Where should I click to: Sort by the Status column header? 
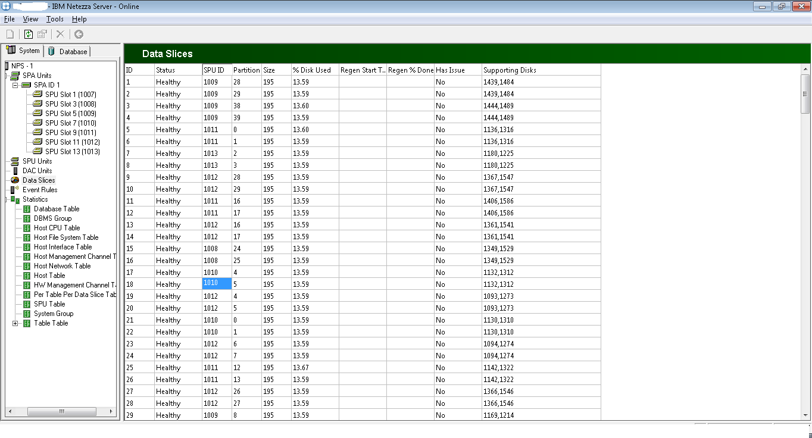coord(179,70)
